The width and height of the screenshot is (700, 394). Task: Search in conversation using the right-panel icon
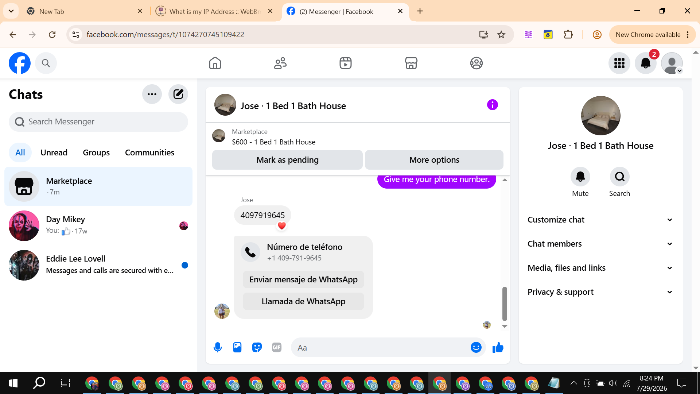(x=620, y=177)
